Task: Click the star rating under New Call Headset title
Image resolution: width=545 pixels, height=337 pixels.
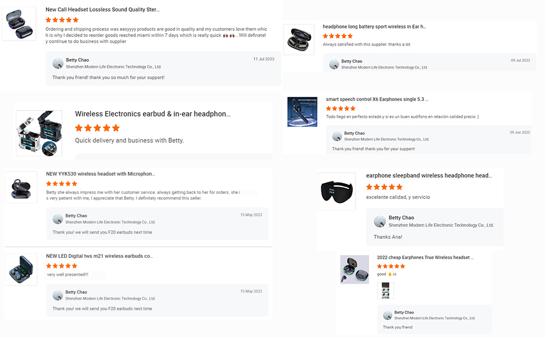Action: (62, 20)
